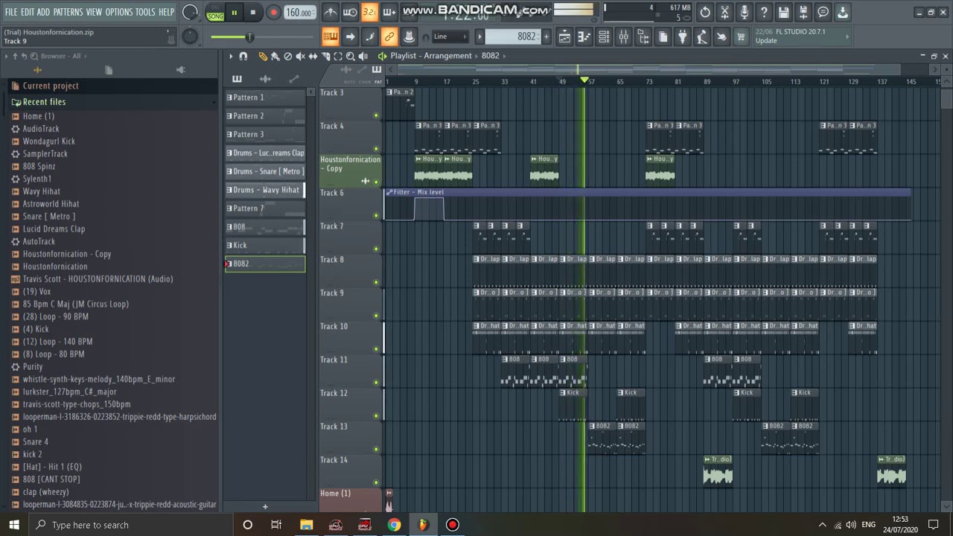Pause playback with the pause button
Screen dimensions: 953x536
click(234, 13)
